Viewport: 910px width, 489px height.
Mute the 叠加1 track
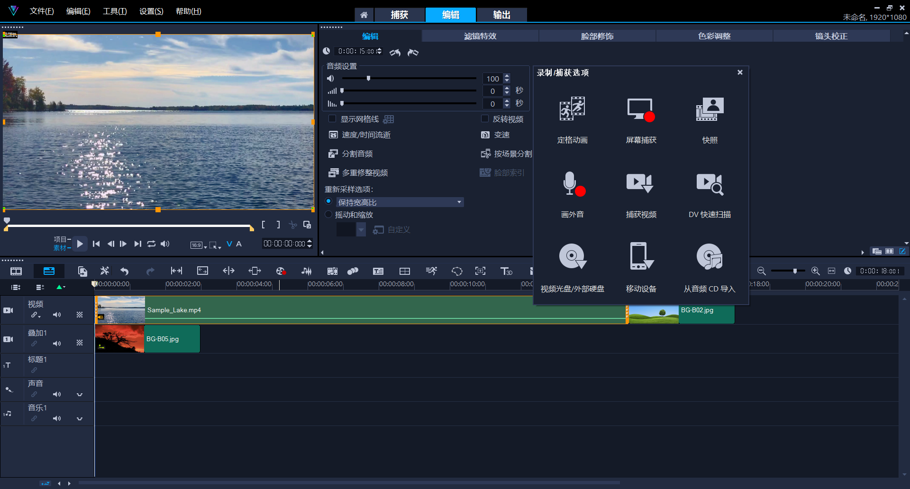click(x=57, y=344)
